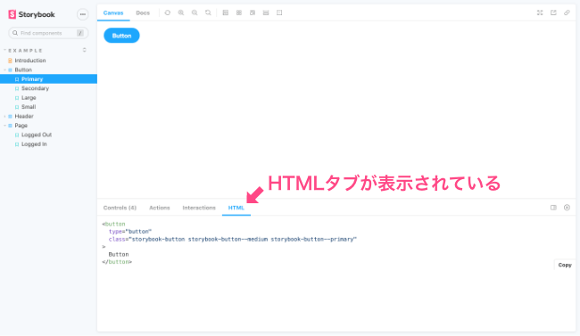Expand or collapse all sidebar items icon

tap(85, 50)
